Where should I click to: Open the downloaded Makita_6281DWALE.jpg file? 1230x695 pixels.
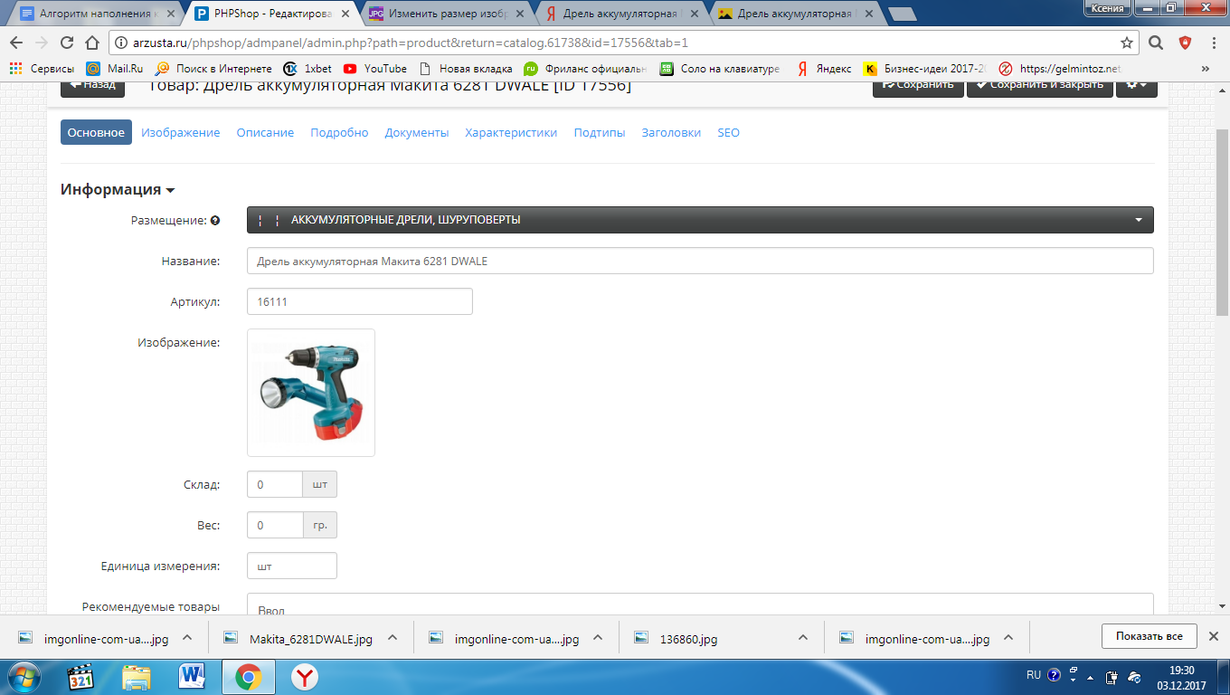tap(310, 638)
